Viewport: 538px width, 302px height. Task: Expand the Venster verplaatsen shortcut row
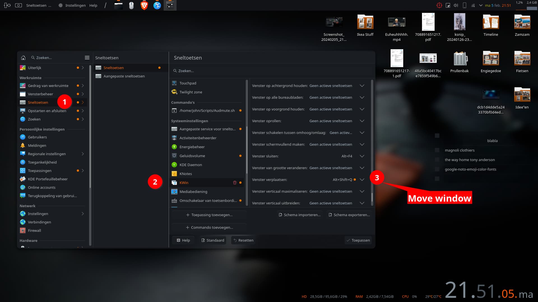tap(362, 180)
